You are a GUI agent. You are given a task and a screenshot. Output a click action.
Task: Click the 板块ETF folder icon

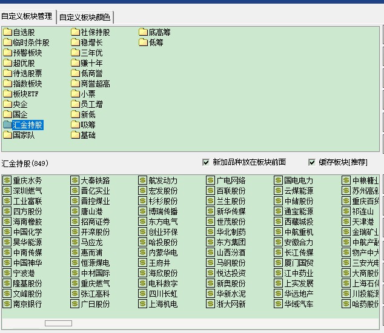(8, 94)
